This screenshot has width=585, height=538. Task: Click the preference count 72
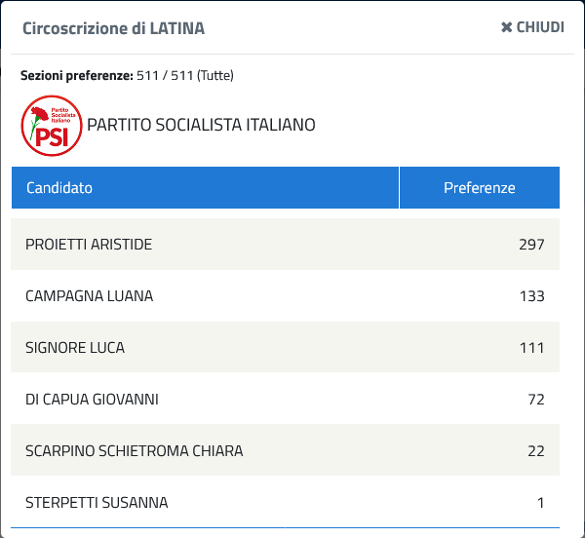536,400
